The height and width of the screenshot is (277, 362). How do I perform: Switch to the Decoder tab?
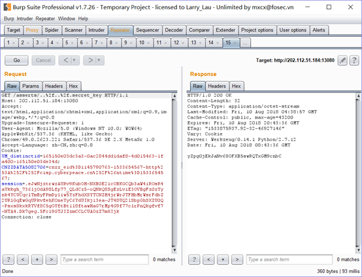[x=174, y=30]
